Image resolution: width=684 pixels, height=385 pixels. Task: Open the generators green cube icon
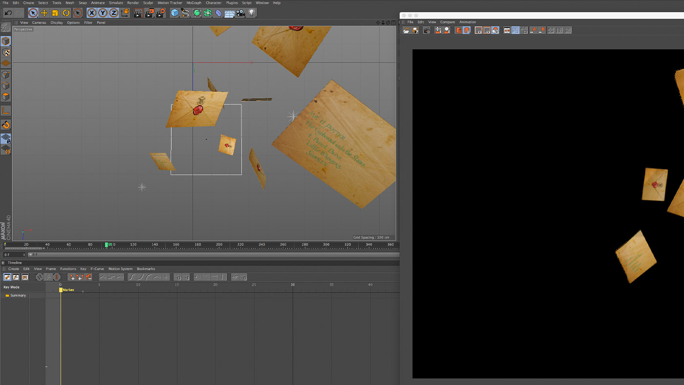tap(197, 13)
